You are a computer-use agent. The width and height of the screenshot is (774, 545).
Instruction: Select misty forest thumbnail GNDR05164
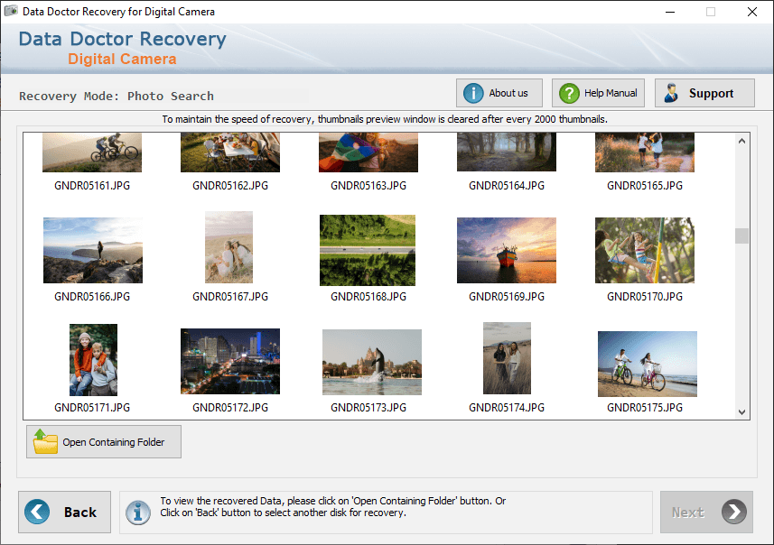click(x=507, y=152)
